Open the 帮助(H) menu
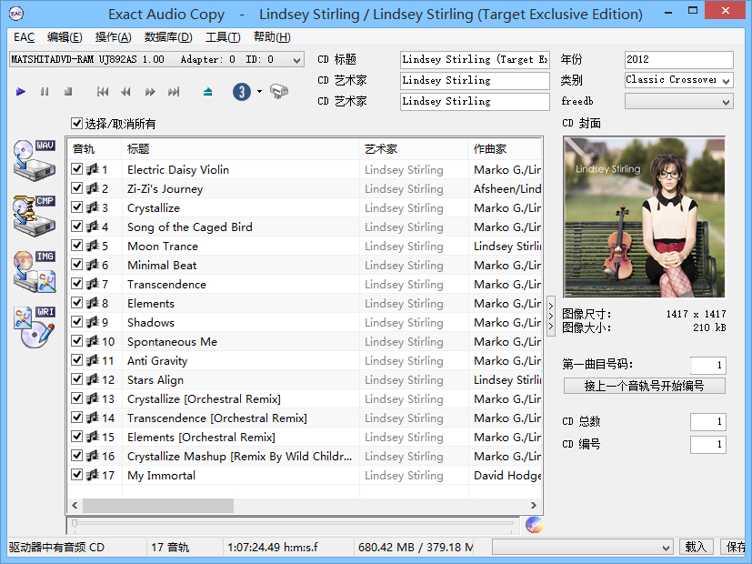752x564 pixels. coord(272,37)
